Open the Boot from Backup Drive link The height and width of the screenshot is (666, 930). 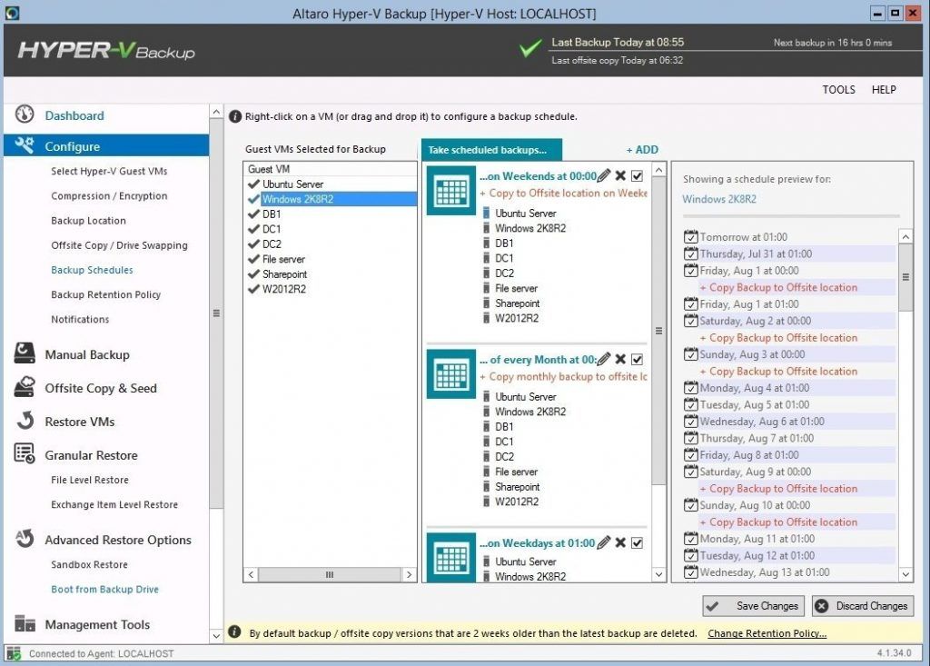[x=105, y=590]
